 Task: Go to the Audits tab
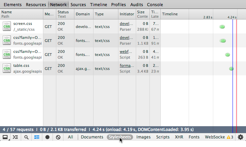pyautogui.click(x=136, y=5)
